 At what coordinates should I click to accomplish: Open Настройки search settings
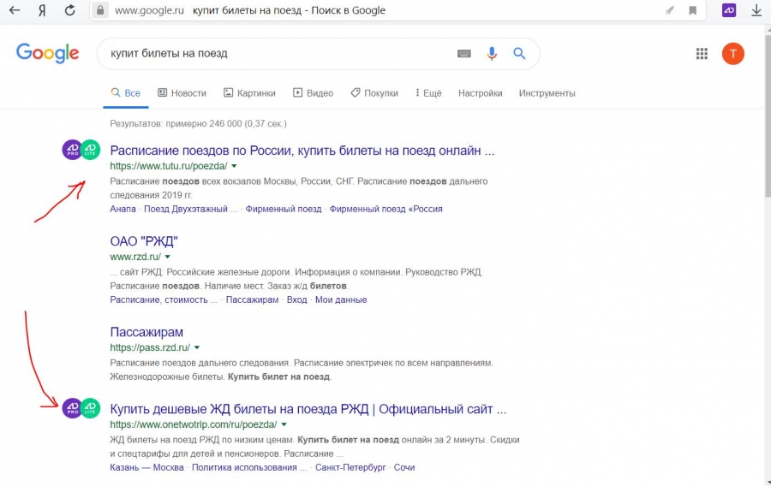(481, 92)
